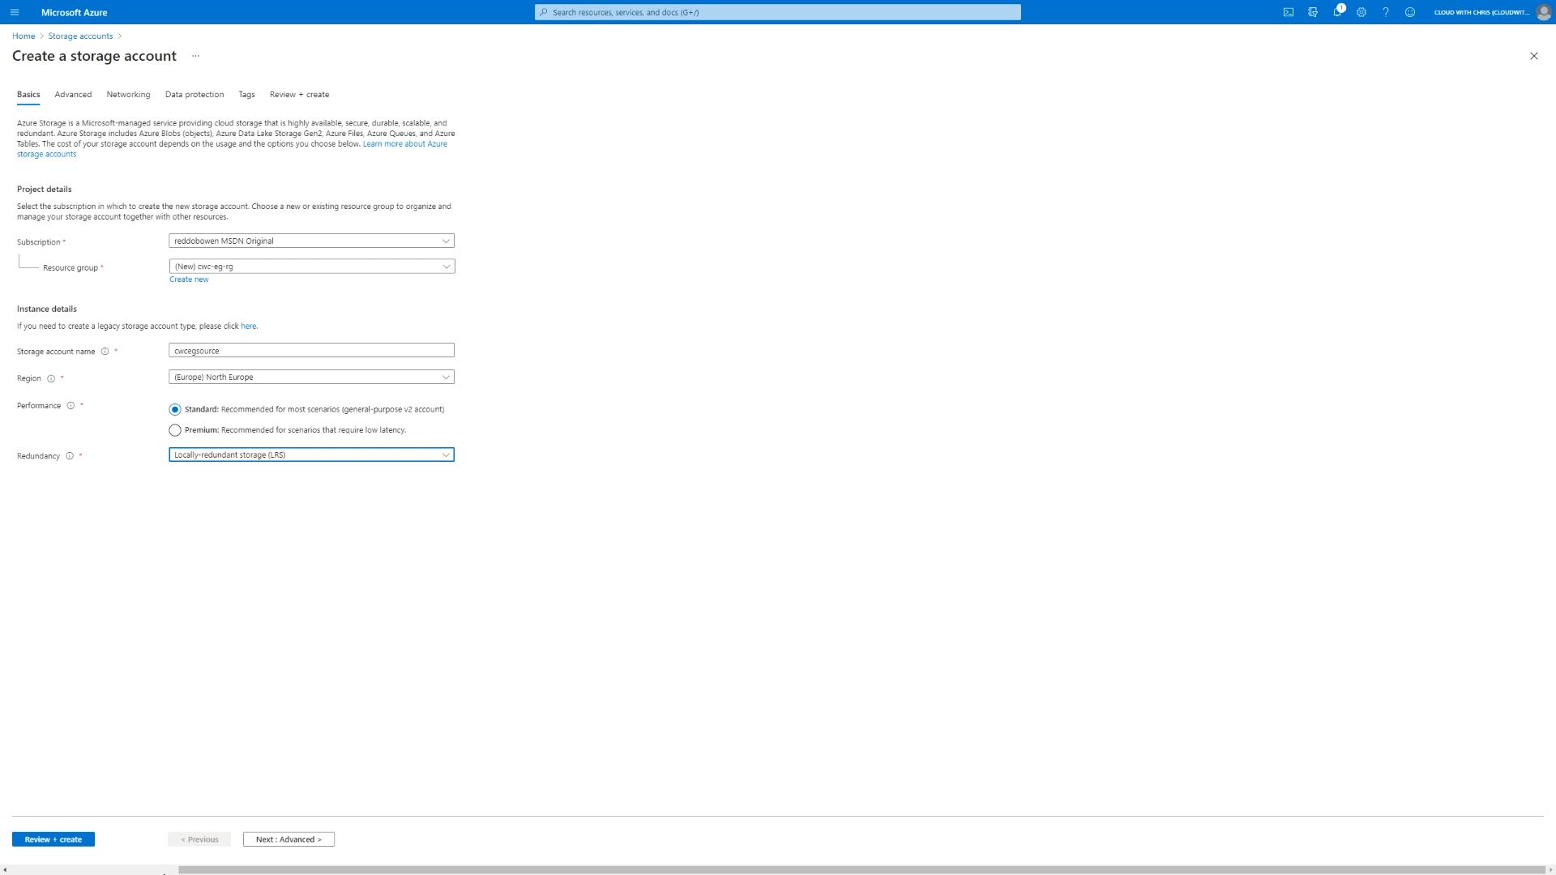The image size is (1556, 875).
Task: Open the directories and subscriptions filter
Action: (x=1313, y=12)
